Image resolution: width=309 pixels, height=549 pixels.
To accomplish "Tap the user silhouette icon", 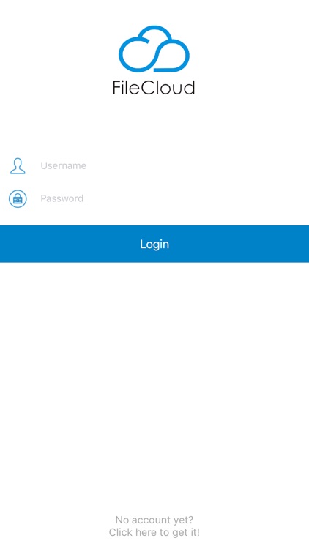I will point(18,166).
